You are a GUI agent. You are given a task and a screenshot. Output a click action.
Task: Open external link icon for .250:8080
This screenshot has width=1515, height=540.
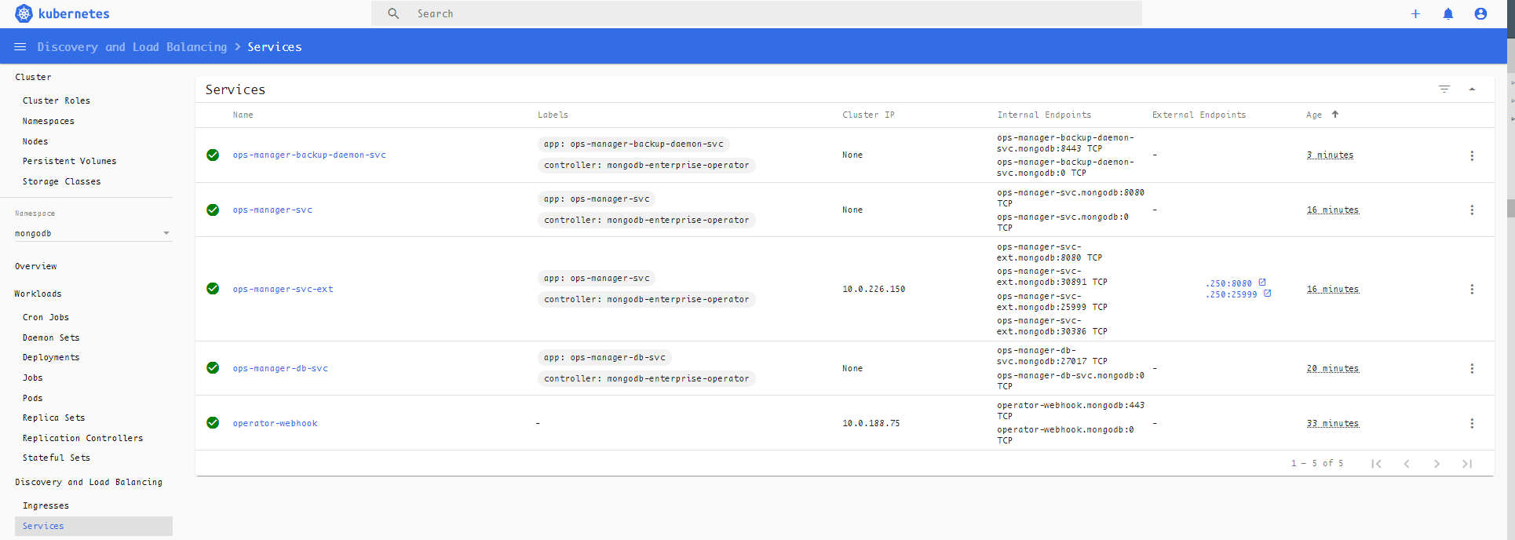(x=1262, y=283)
